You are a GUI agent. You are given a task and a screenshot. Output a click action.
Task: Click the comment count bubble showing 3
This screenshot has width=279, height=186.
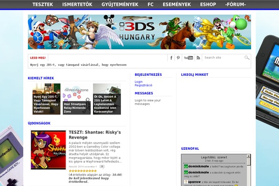102,166
